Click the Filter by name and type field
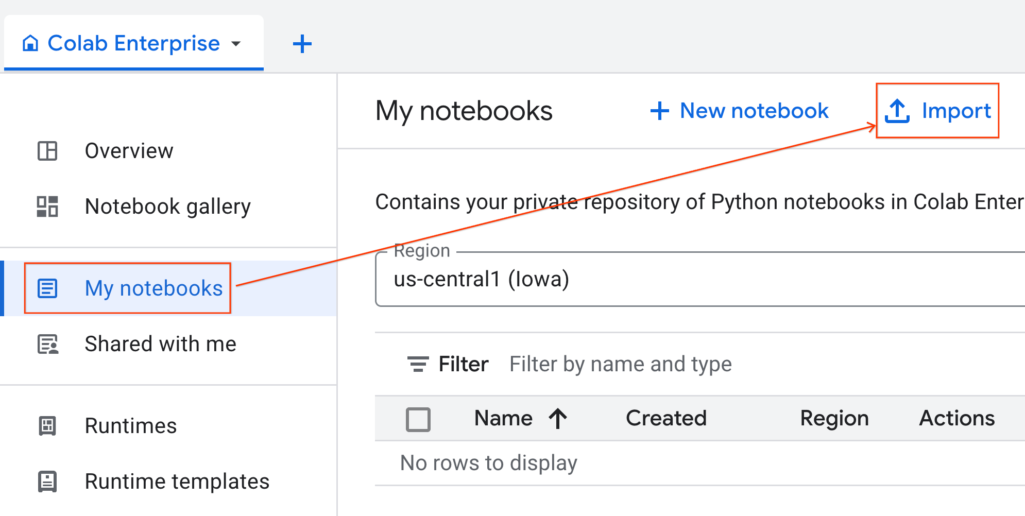The width and height of the screenshot is (1025, 516). pos(620,364)
